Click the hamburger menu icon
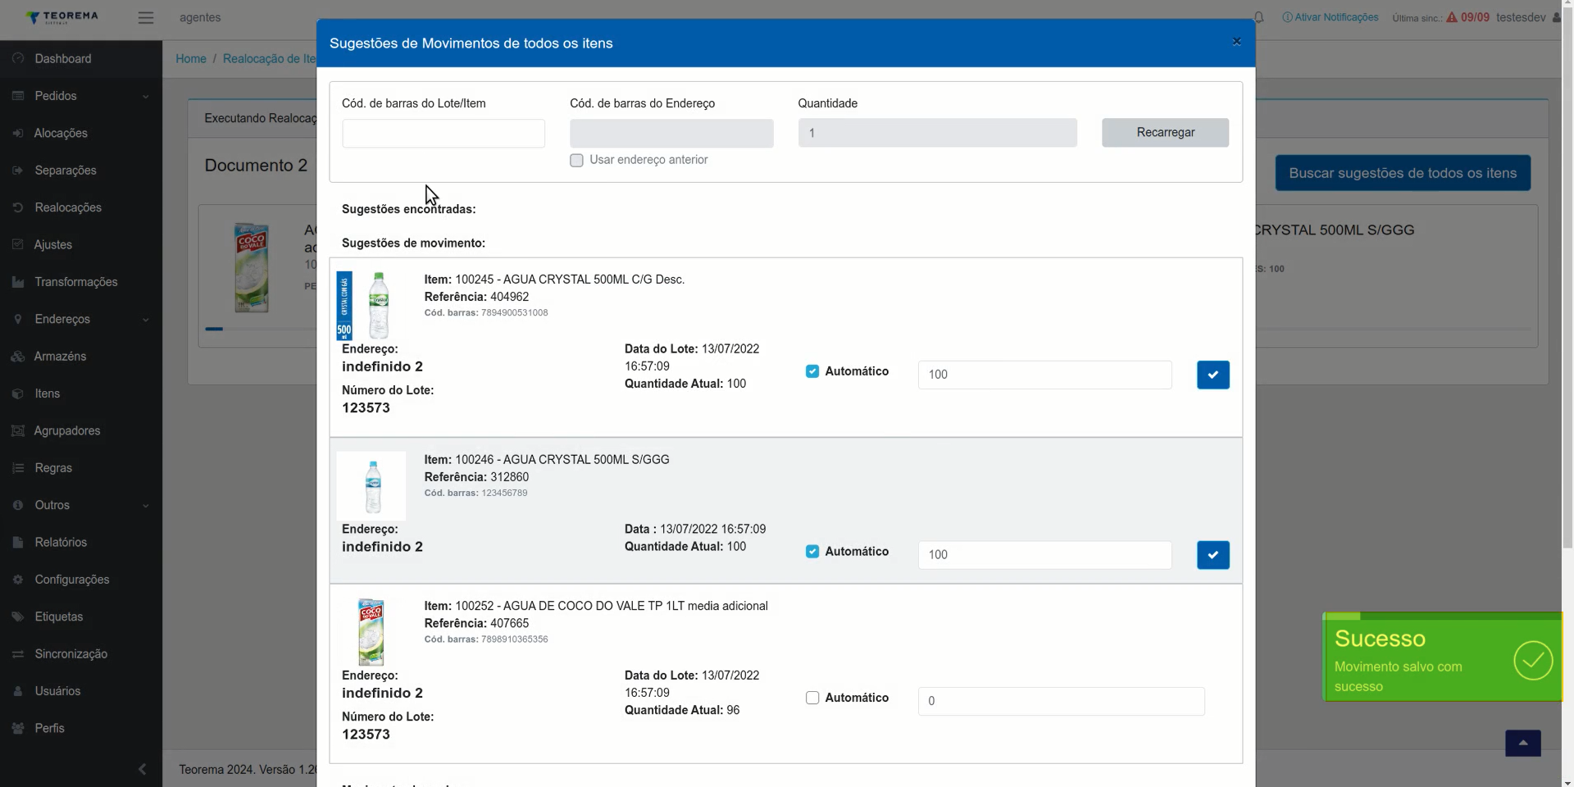The width and height of the screenshot is (1574, 787). point(146,17)
